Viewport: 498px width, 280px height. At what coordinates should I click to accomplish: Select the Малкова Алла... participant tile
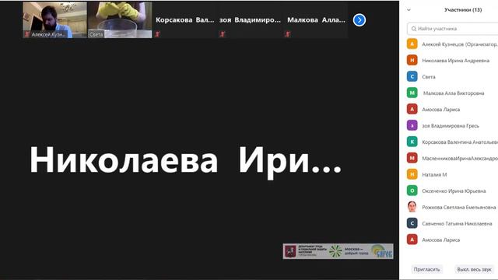[x=316, y=20]
